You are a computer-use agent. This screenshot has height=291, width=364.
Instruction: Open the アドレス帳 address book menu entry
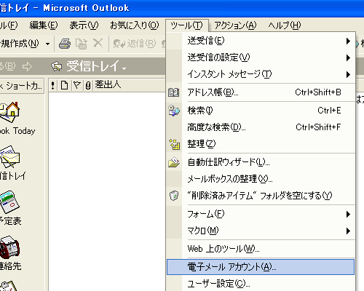click(261, 92)
